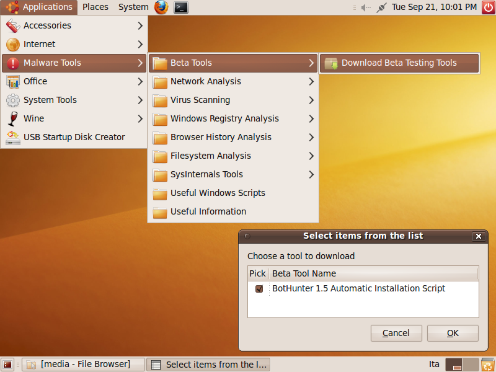Click the Ubuntu logo icon
This screenshot has width=496, height=372.
[12, 7]
